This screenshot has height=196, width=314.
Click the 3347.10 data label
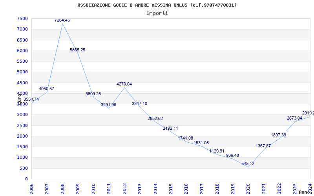(140, 103)
